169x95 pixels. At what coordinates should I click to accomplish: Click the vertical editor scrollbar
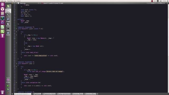tap(168, 49)
